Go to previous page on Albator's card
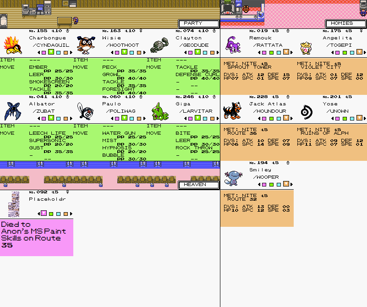 tap(38, 119)
